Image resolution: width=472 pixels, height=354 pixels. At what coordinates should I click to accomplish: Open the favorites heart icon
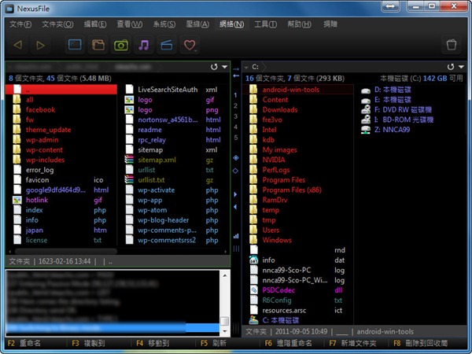coord(189,46)
